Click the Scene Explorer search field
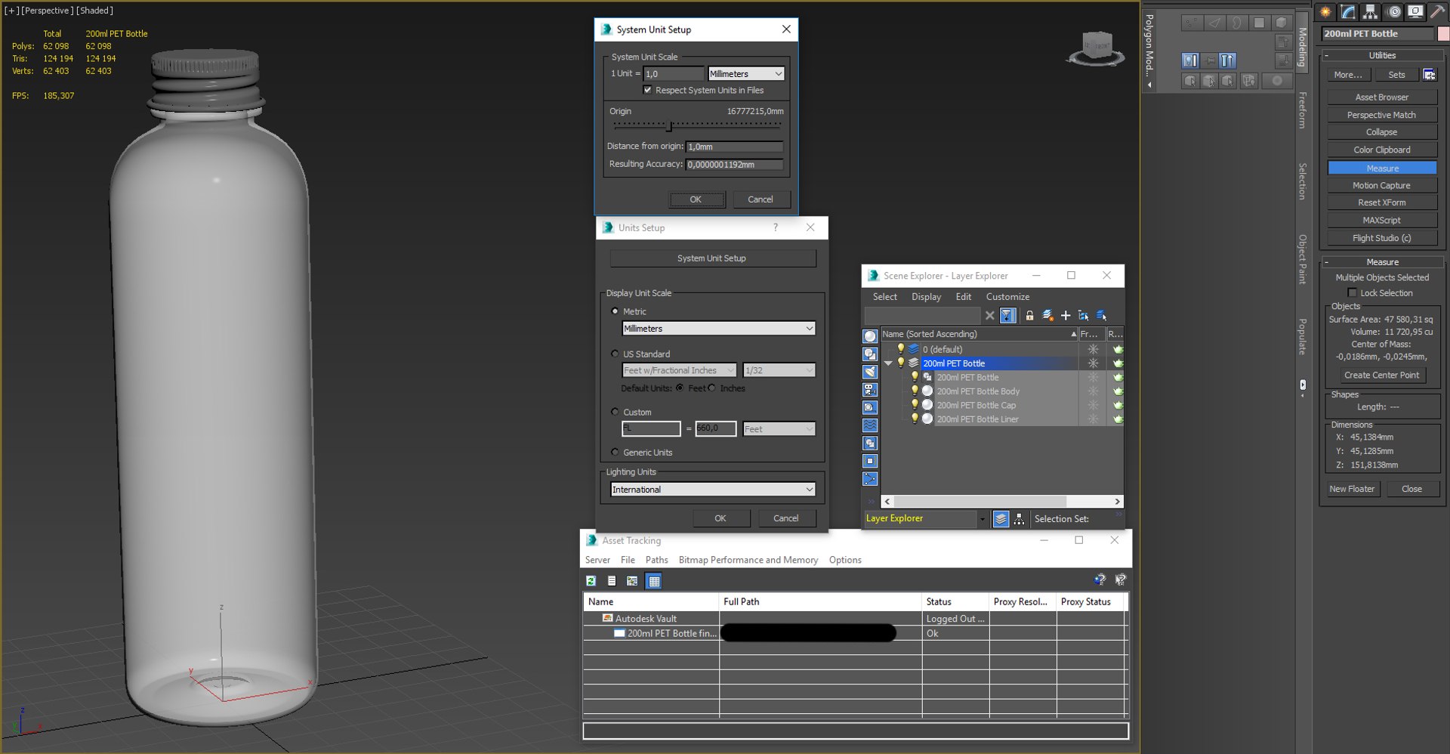1450x754 pixels. 922,316
